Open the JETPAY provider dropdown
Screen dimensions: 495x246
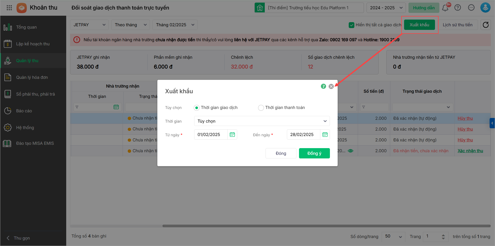coord(89,25)
